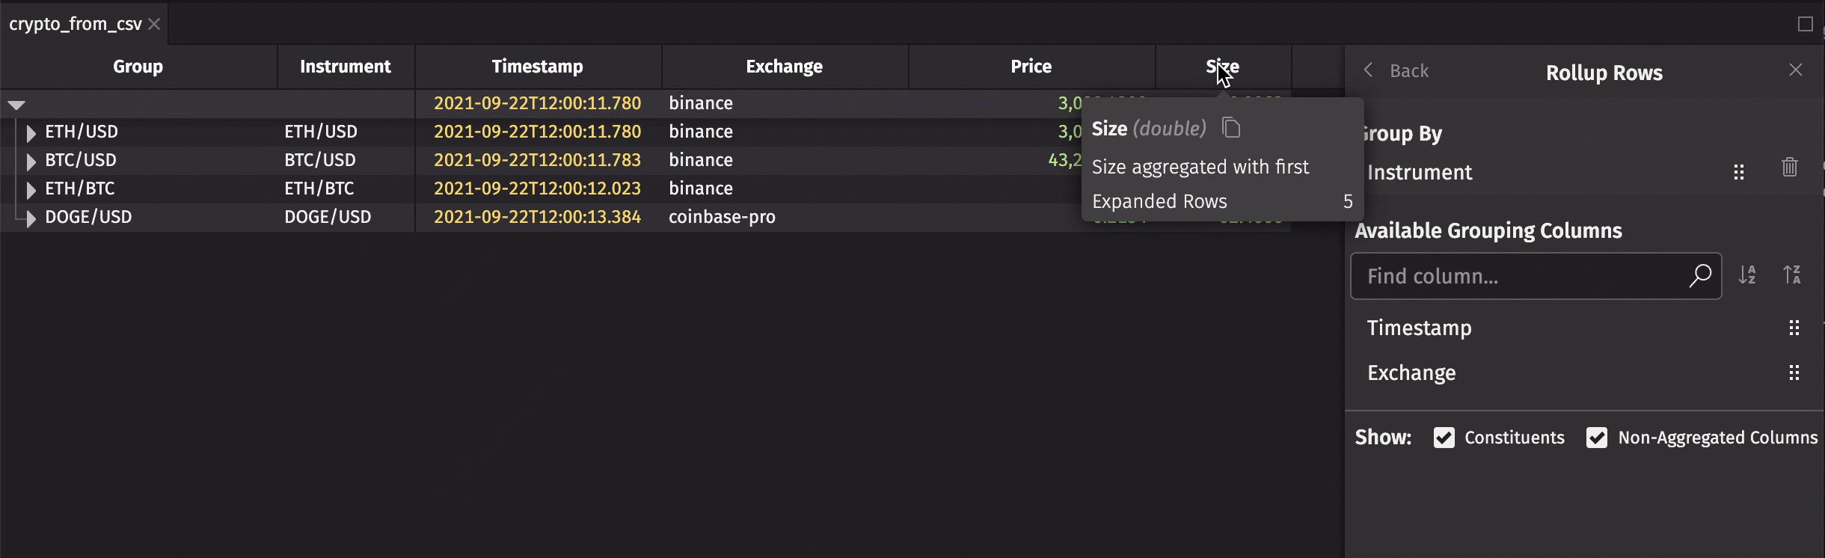This screenshot has width=1825, height=558.
Task: Select the crypto_from_csv tab
Action: tap(75, 23)
